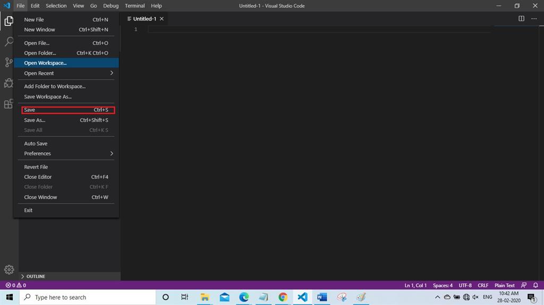The width and height of the screenshot is (544, 305).
Task: Click the ENG language indicator
Action: click(x=488, y=297)
